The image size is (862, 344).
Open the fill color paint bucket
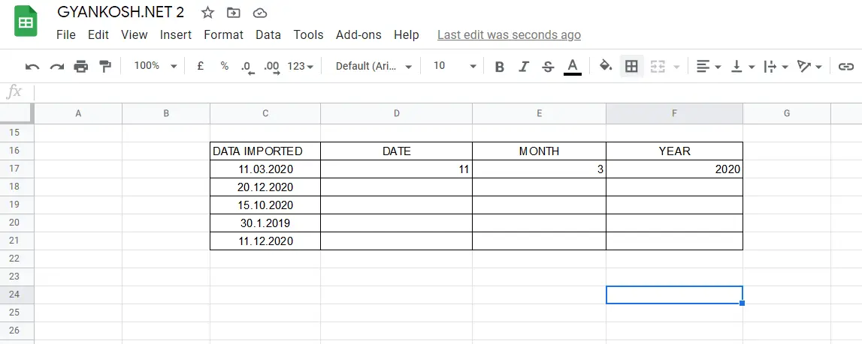[x=606, y=67]
